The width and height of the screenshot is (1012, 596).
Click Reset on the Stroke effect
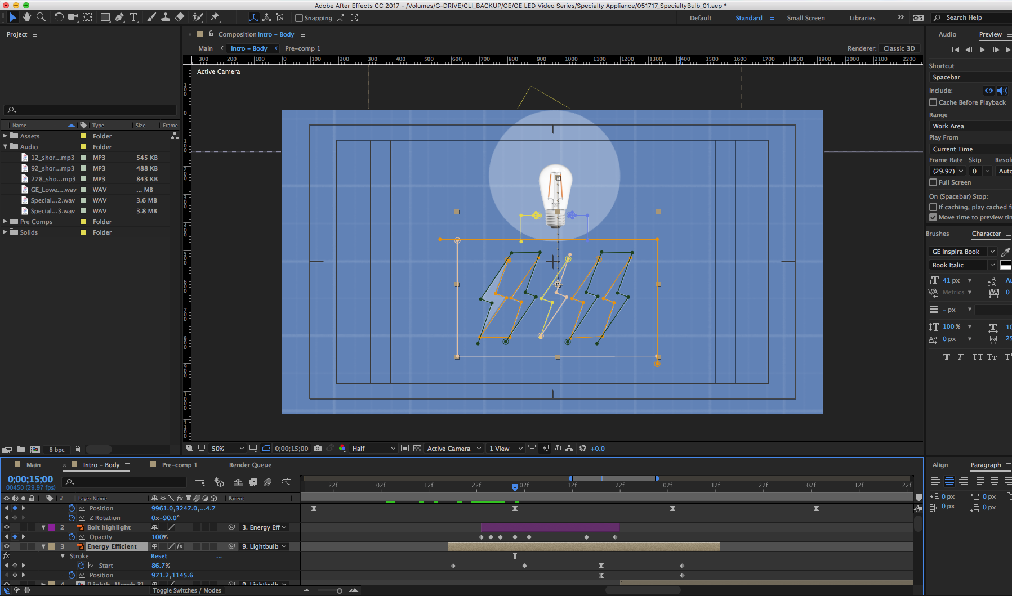tap(159, 556)
